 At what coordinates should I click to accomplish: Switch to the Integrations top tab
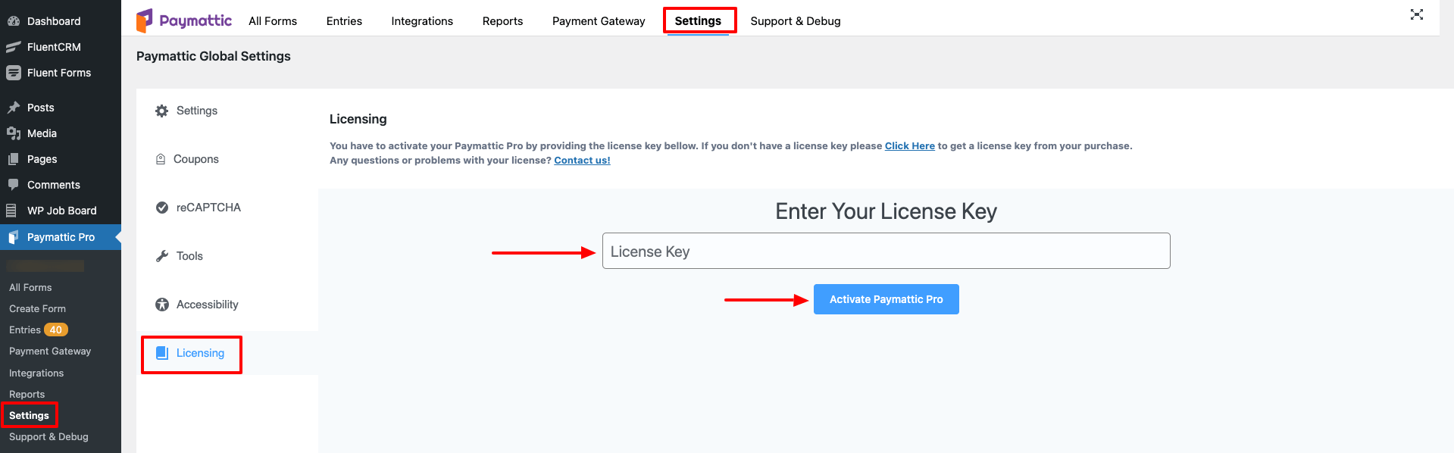422,21
